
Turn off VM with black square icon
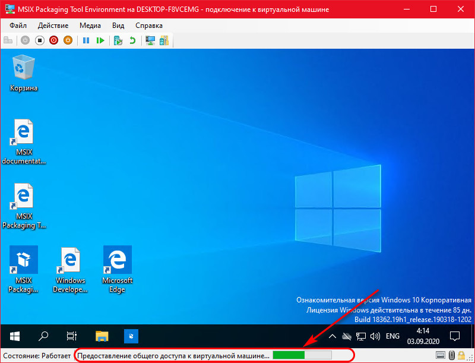[x=39, y=40]
